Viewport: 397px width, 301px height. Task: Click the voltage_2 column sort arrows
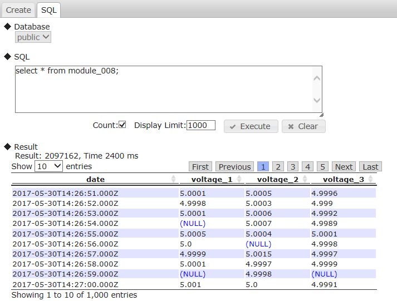[x=306, y=179]
